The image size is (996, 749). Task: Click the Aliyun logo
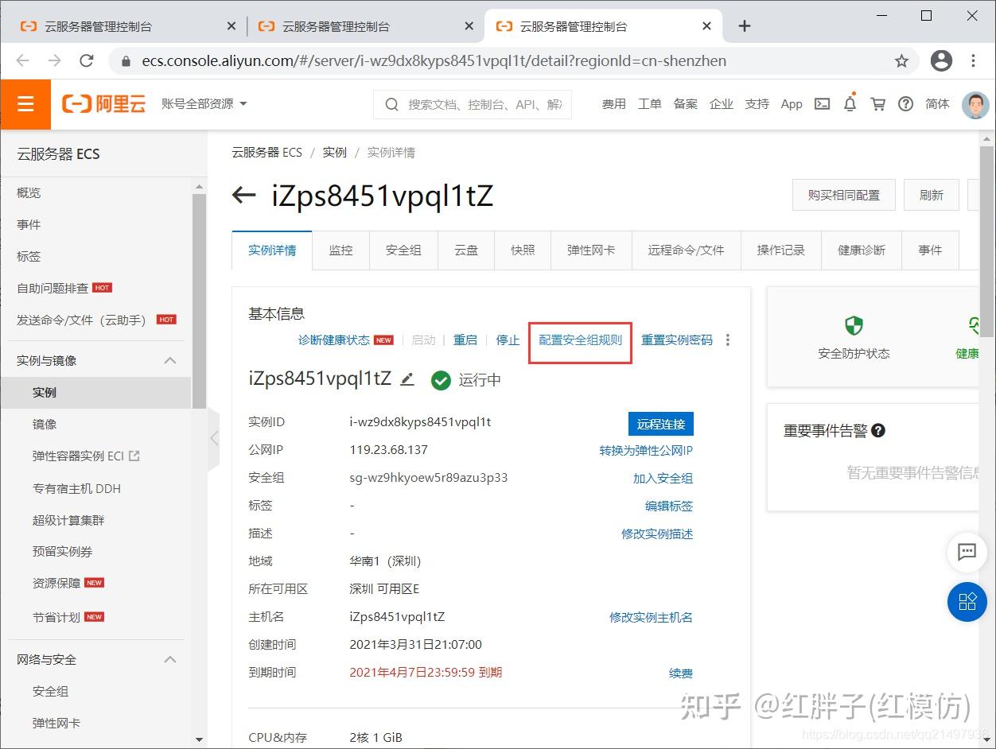(x=104, y=104)
